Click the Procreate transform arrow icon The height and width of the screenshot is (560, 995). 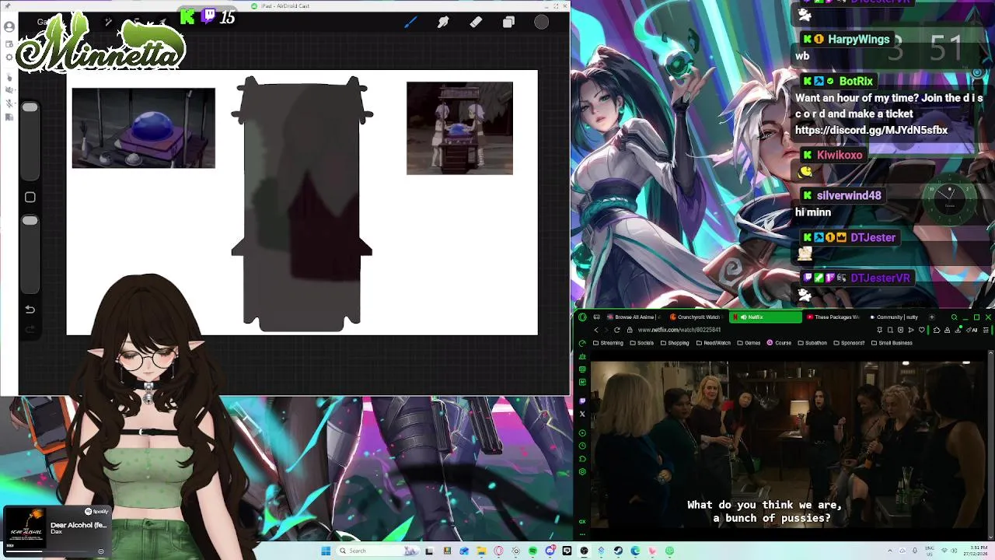(162, 22)
